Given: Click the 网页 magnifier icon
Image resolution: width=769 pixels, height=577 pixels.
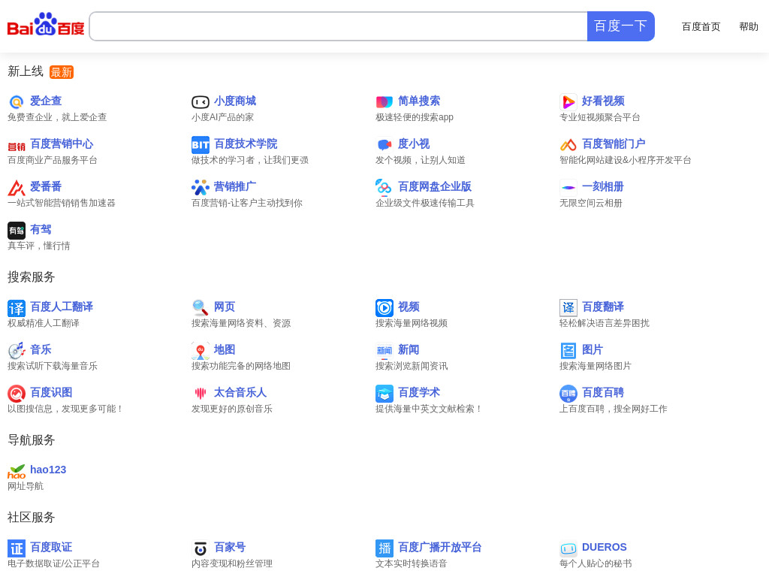Looking at the screenshot, I should (200, 308).
